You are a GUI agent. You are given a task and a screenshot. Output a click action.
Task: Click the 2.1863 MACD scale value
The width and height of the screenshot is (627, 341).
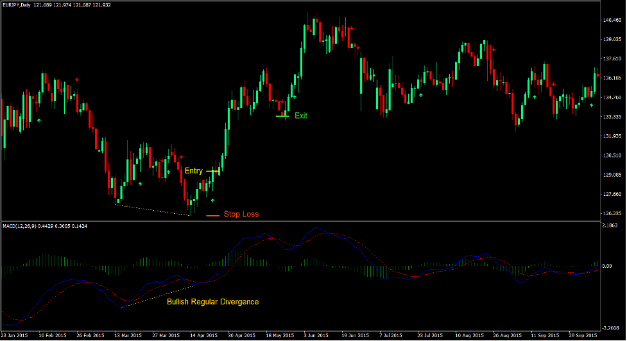click(x=610, y=226)
